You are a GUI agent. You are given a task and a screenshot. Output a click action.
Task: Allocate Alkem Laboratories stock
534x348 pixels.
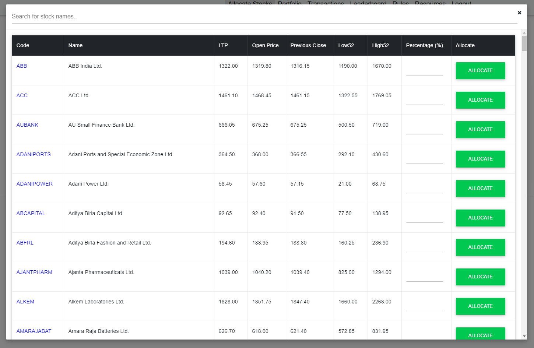(x=480, y=306)
